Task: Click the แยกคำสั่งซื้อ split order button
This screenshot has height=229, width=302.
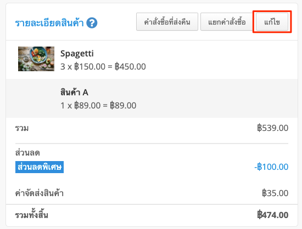Action: point(227,22)
